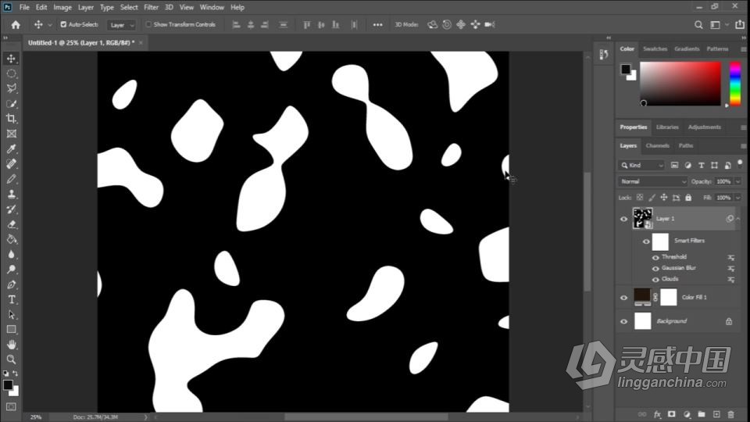The height and width of the screenshot is (422, 750).
Task: Select the Clone Stamp tool
Action: [x=11, y=194]
